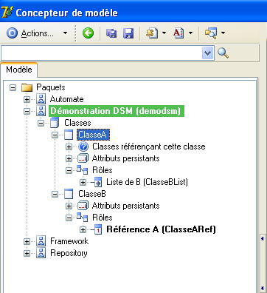Click the ClasseA class icon
The height and width of the screenshot is (293, 267).
pos(69,135)
